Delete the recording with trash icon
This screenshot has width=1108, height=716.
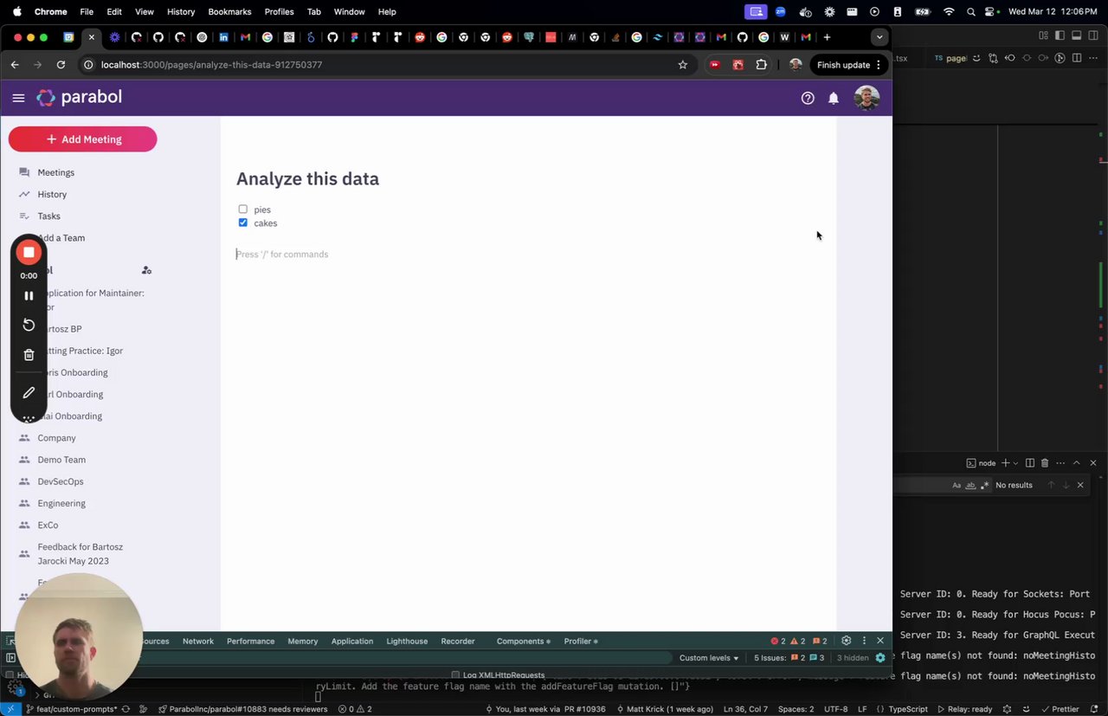click(x=29, y=354)
